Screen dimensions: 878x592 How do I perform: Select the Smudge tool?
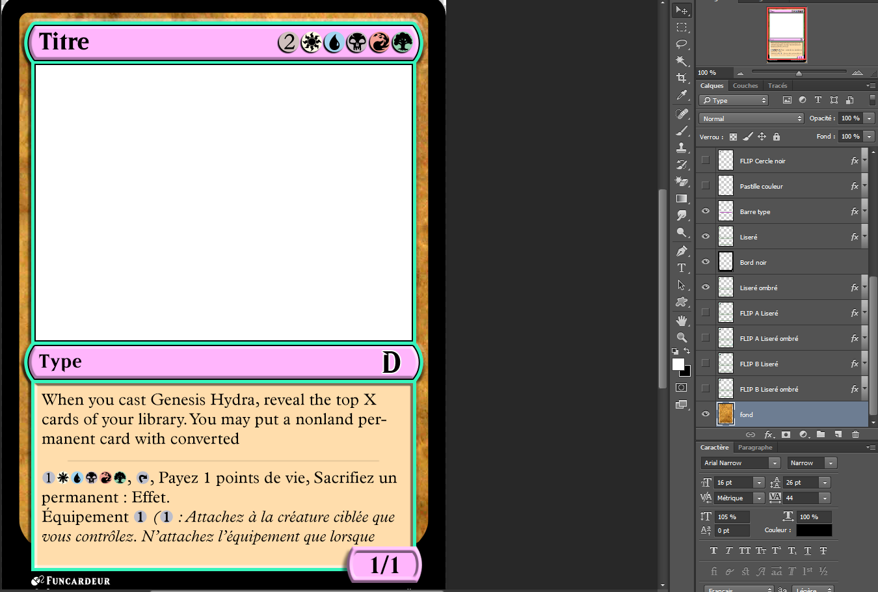pyautogui.click(x=682, y=215)
